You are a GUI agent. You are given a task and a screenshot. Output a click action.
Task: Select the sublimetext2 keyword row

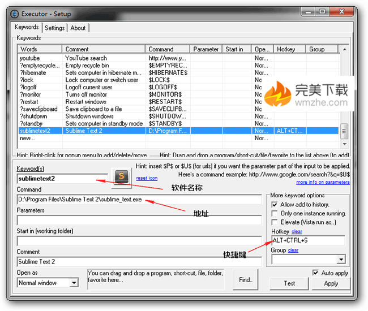point(178,131)
